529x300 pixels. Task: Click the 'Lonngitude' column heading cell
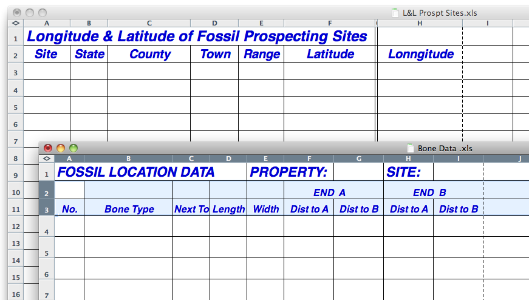(420, 54)
